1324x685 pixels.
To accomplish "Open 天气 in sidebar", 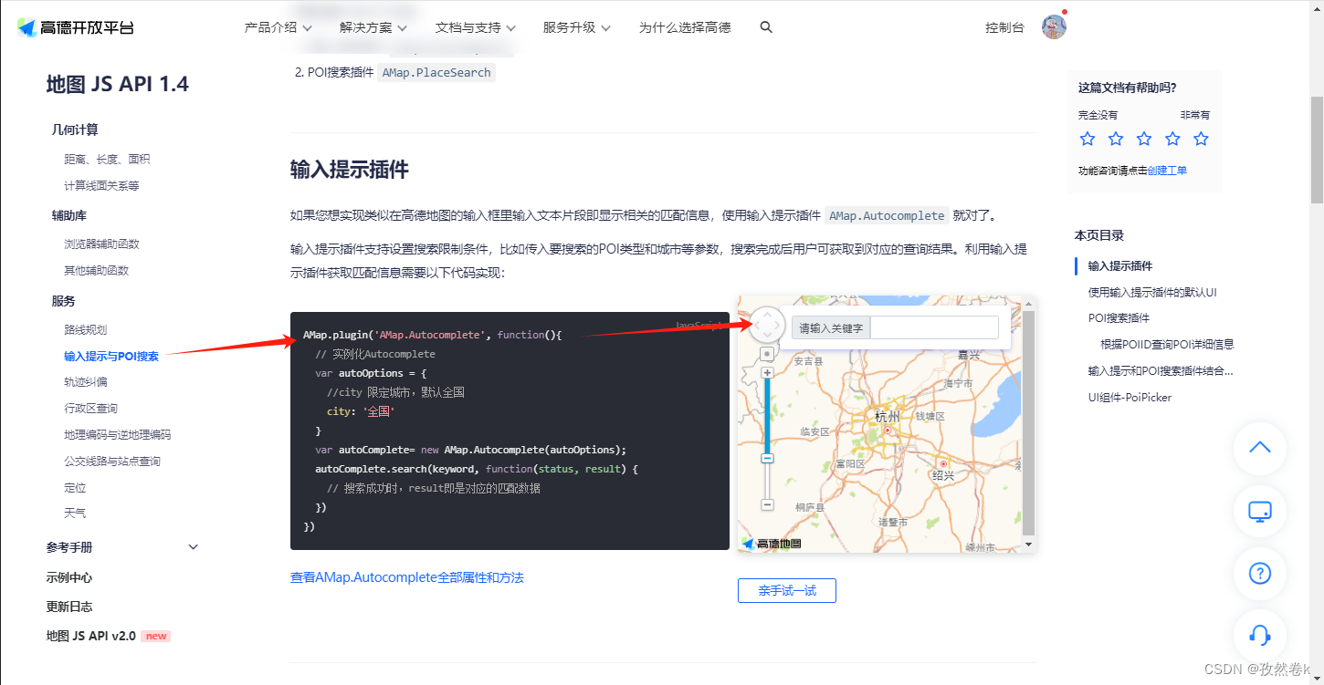I will tap(75, 513).
